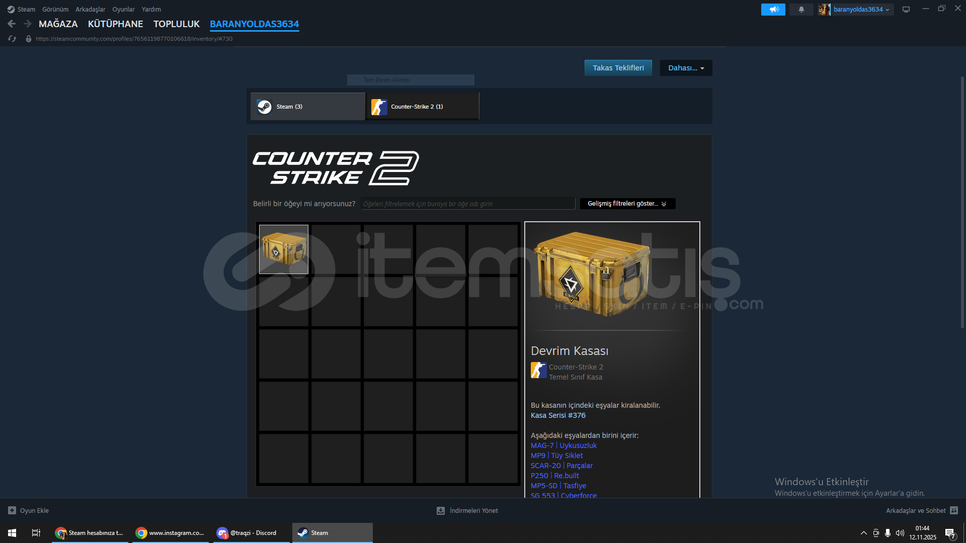Screen dimensions: 966x543
Task: Open the Kasa Serisi #376 link
Action: [x=558, y=415]
